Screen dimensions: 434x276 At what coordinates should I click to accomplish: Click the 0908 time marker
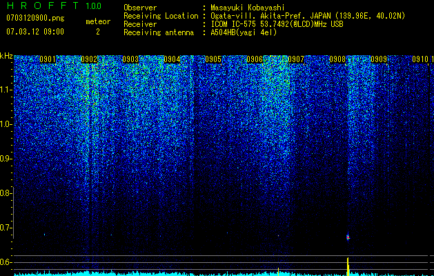click(x=337, y=59)
